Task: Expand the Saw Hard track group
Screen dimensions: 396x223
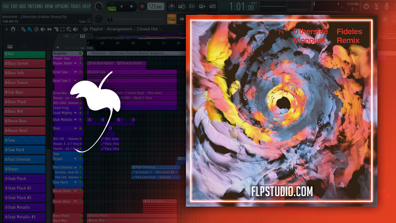Action: click(75, 182)
